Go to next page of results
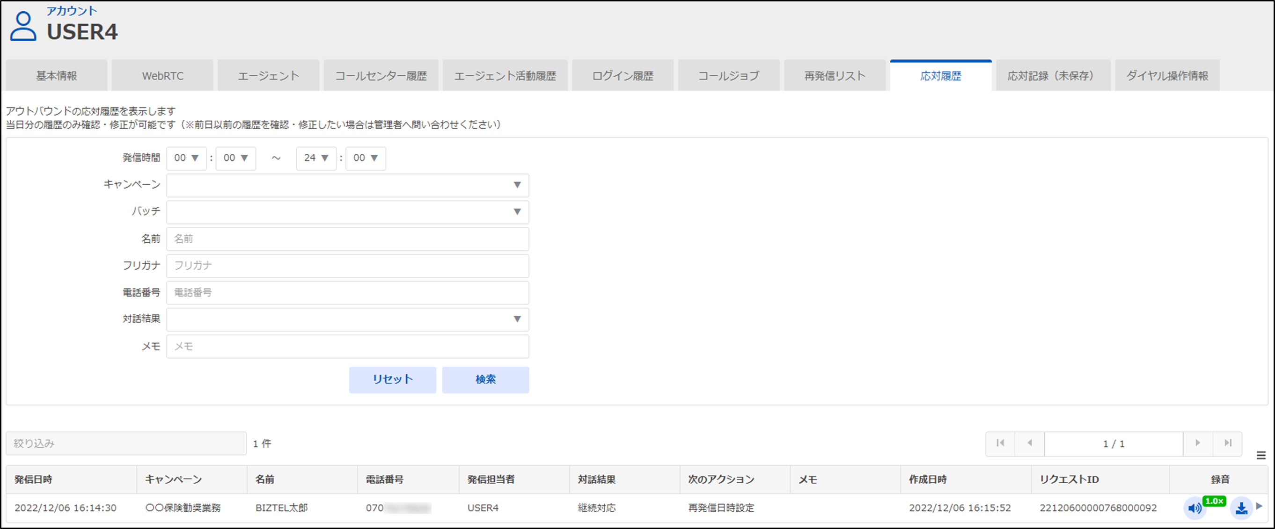1275x529 pixels. click(1198, 443)
